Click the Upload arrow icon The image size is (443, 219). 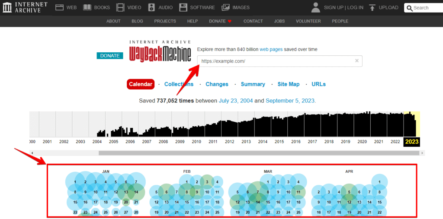click(x=372, y=8)
